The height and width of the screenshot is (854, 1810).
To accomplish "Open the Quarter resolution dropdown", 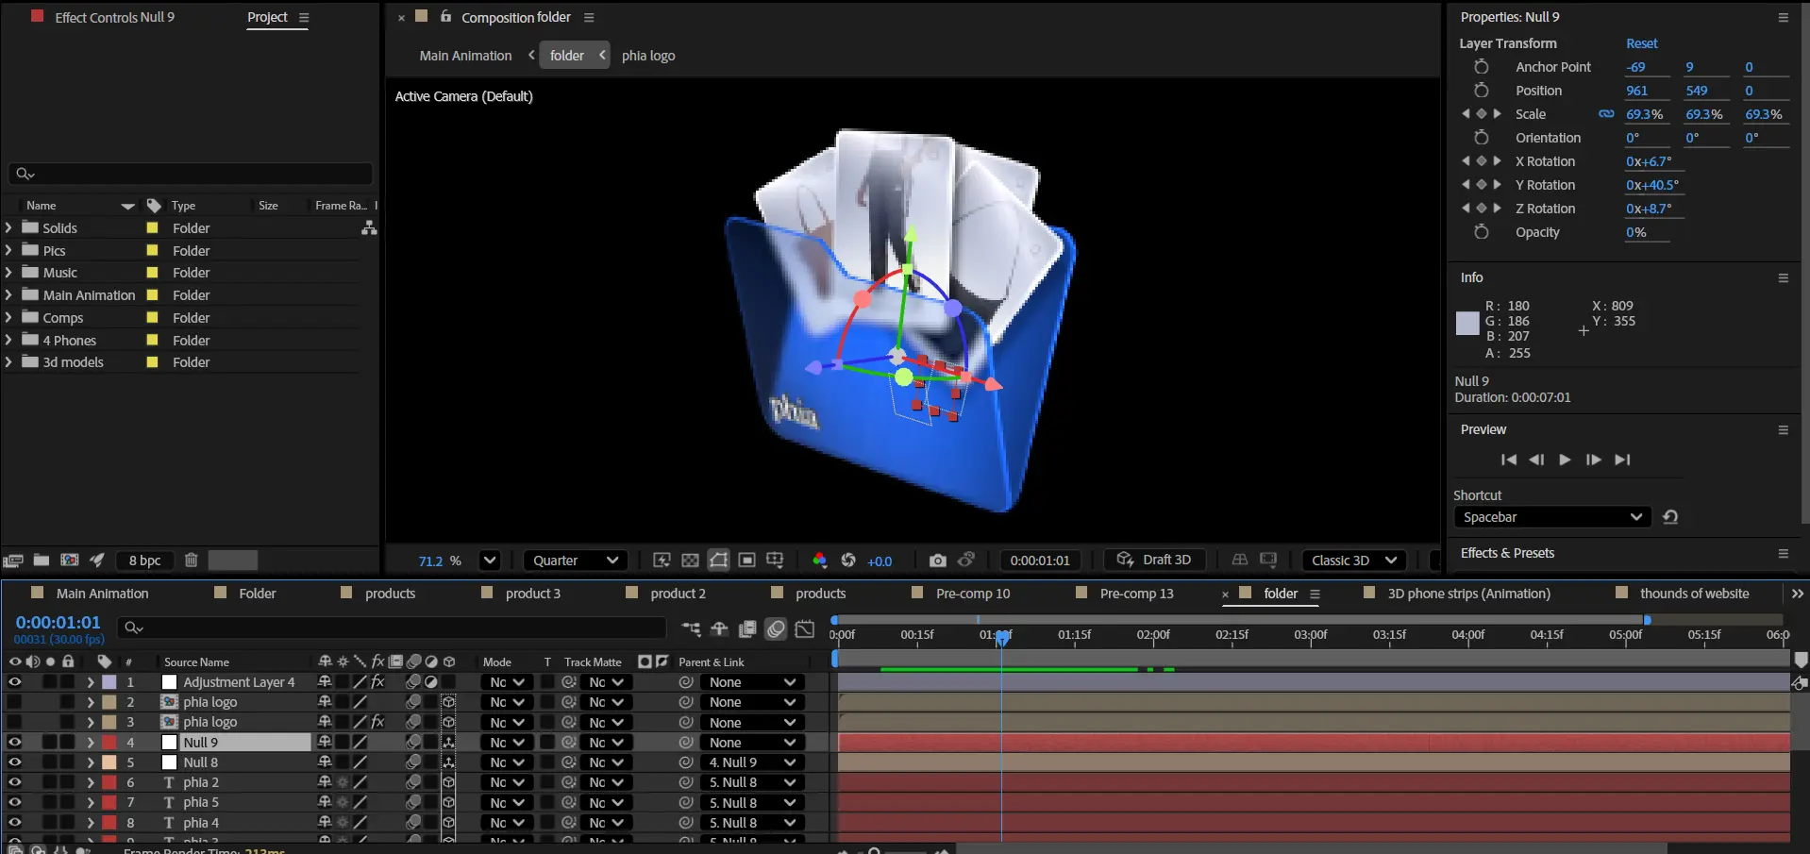I will point(575,561).
